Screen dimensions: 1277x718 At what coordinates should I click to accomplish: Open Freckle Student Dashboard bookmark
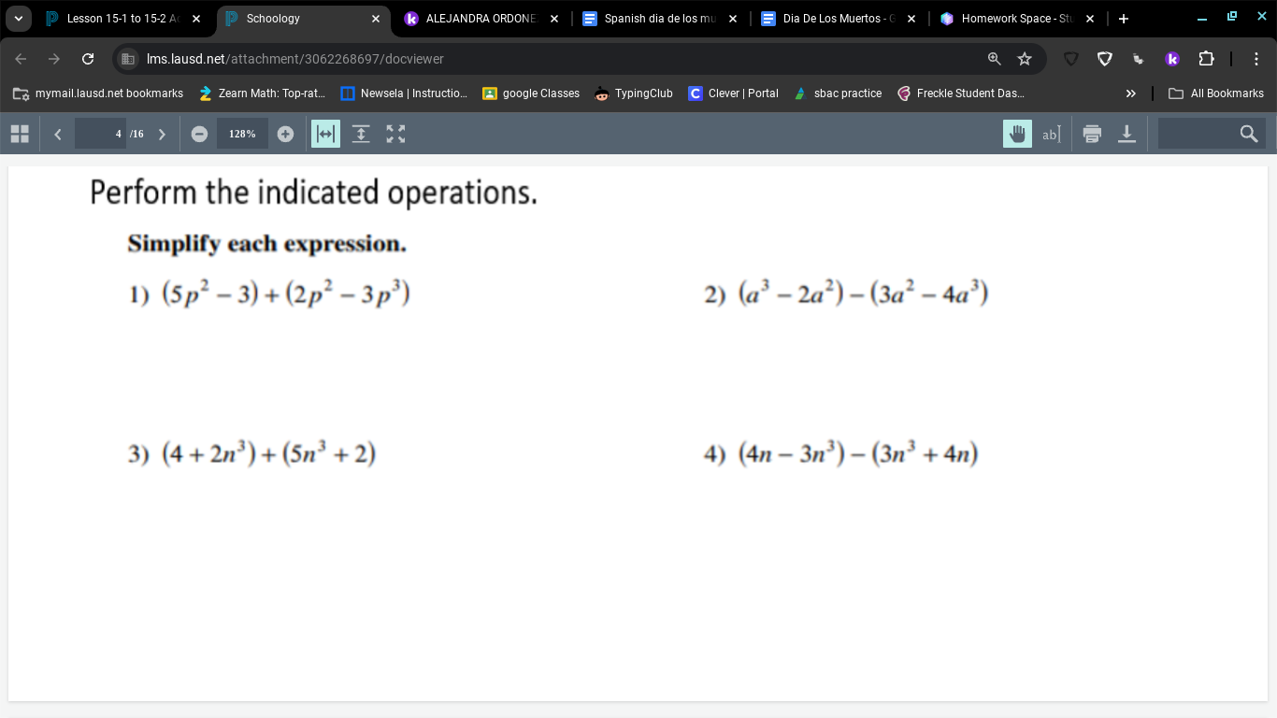tap(961, 93)
